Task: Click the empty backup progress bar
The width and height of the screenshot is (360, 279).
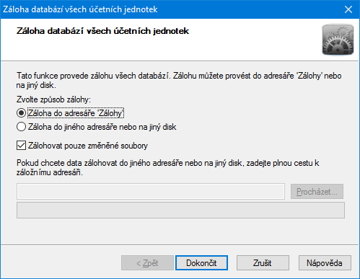Action: [180, 210]
